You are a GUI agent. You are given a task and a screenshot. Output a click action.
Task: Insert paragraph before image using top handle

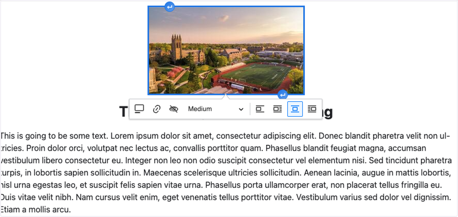169,6
